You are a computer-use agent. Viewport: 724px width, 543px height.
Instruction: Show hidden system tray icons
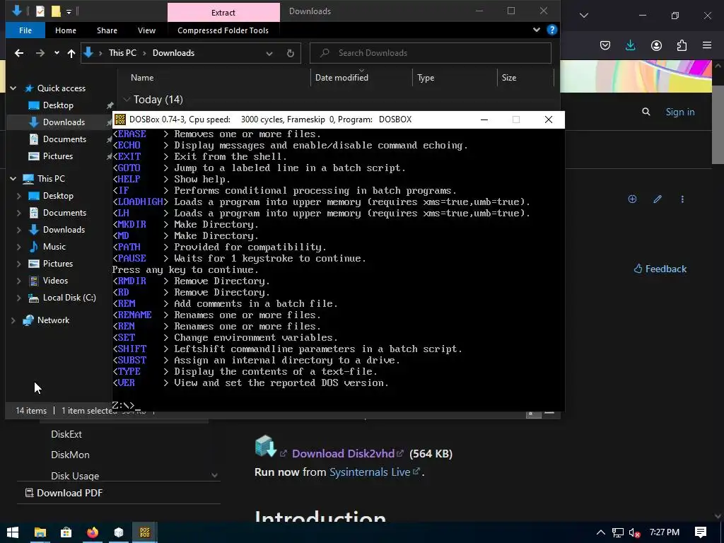(x=601, y=533)
